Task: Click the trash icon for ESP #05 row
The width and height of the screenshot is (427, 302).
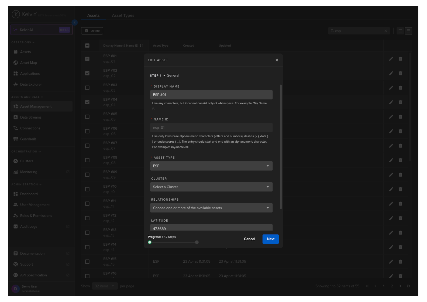Action: point(400,117)
